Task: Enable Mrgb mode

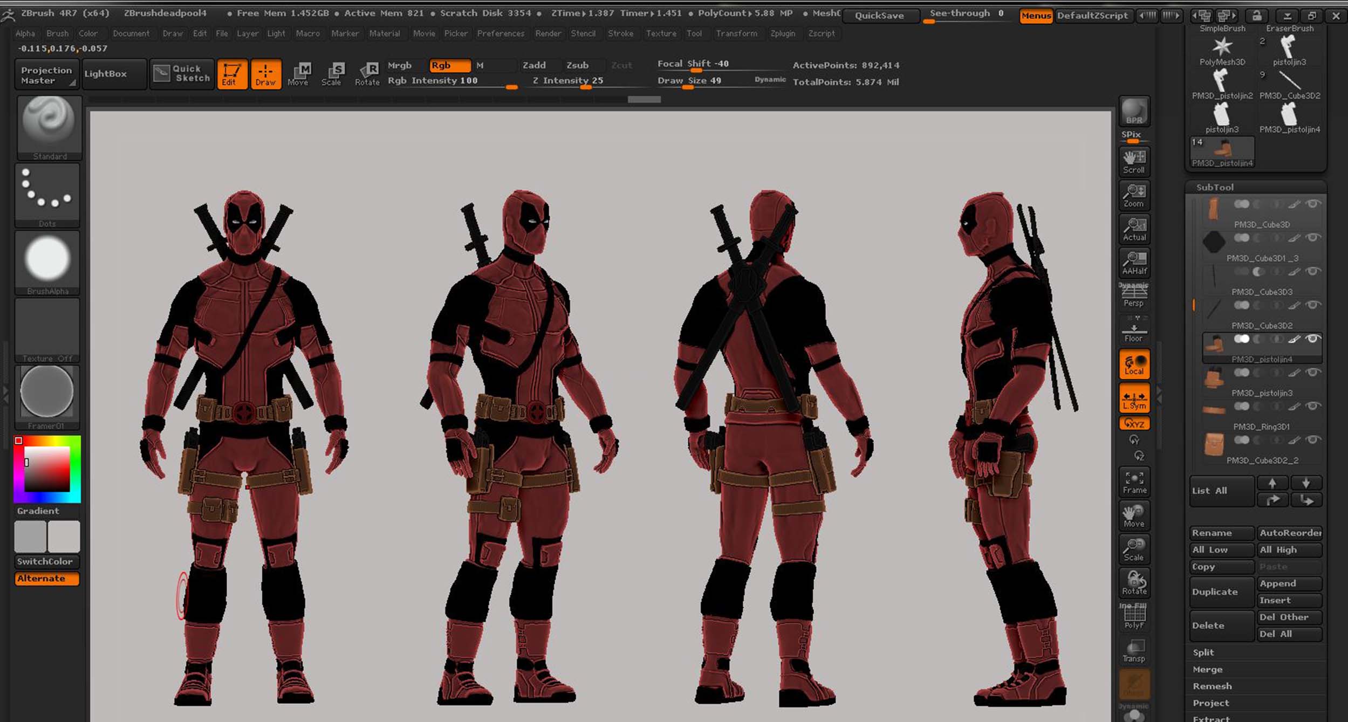Action: point(406,66)
